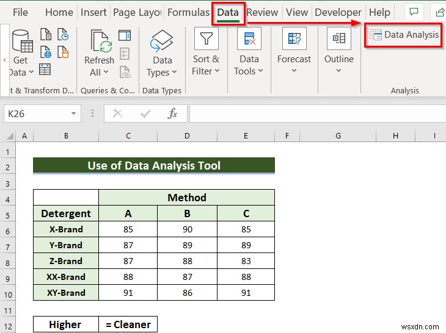Screen dimensions: 446x333
Task: Click the Refresh All icon
Action: coord(101,41)
